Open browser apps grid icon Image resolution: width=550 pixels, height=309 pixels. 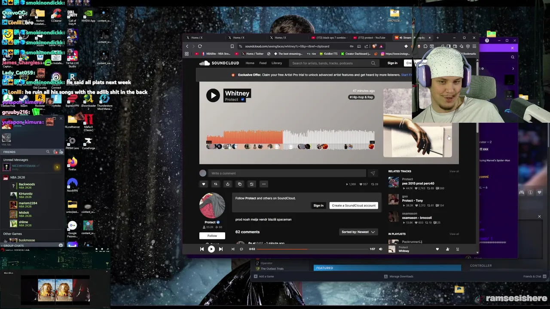186,54
